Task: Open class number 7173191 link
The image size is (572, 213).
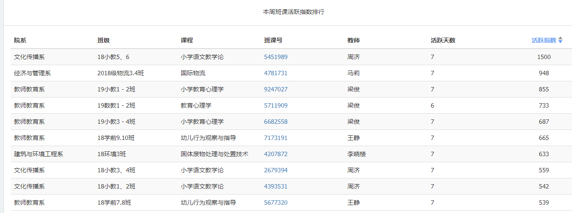Action: [276, 138]
